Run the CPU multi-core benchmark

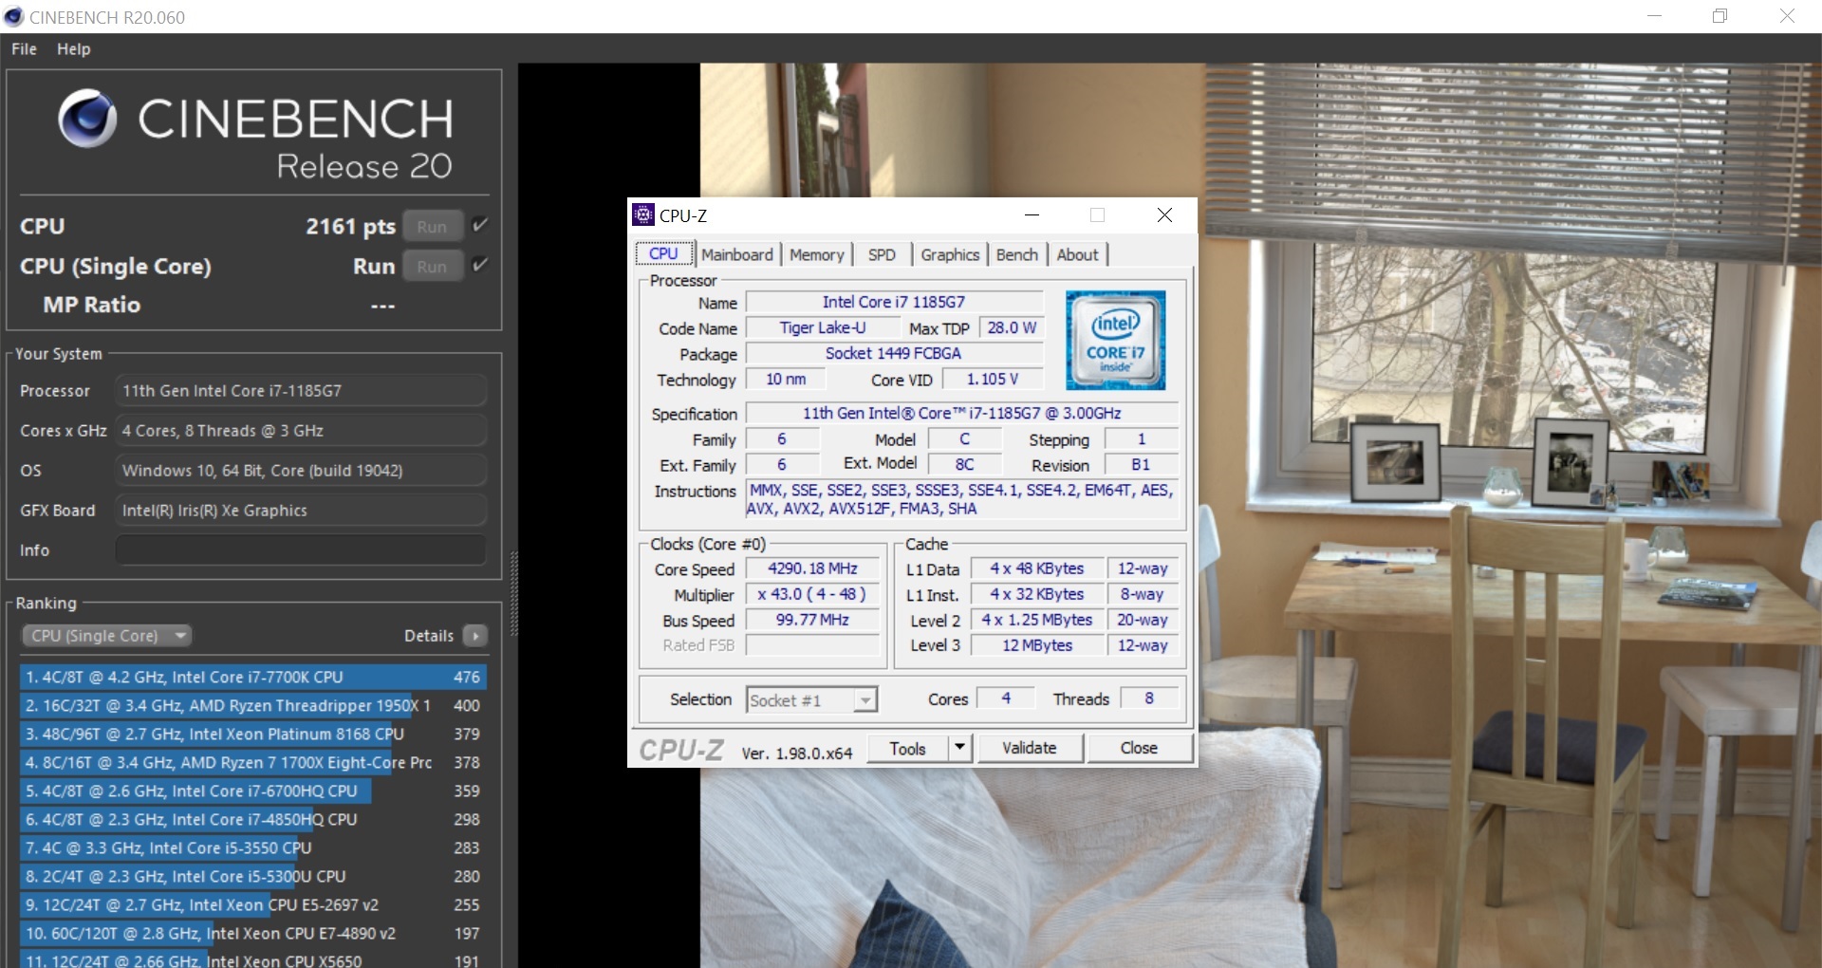432,227
